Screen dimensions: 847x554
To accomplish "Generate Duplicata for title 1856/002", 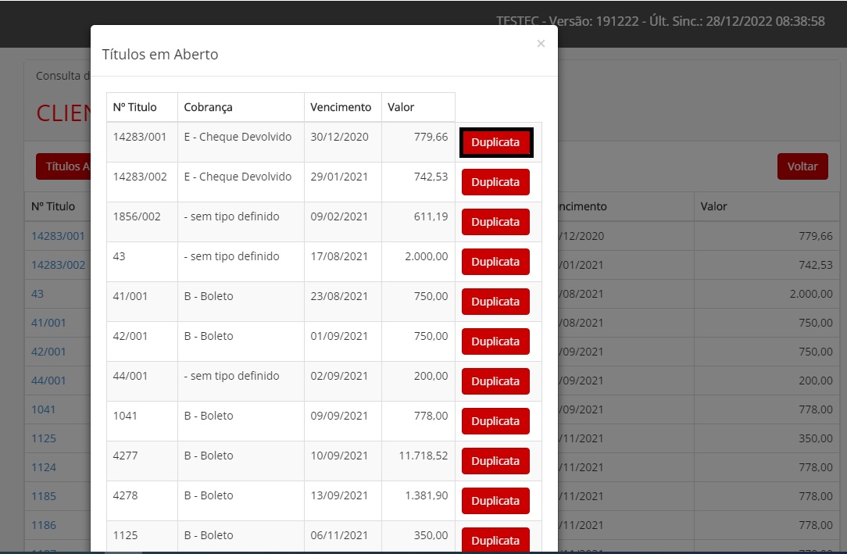I will (x=495, y=222).
